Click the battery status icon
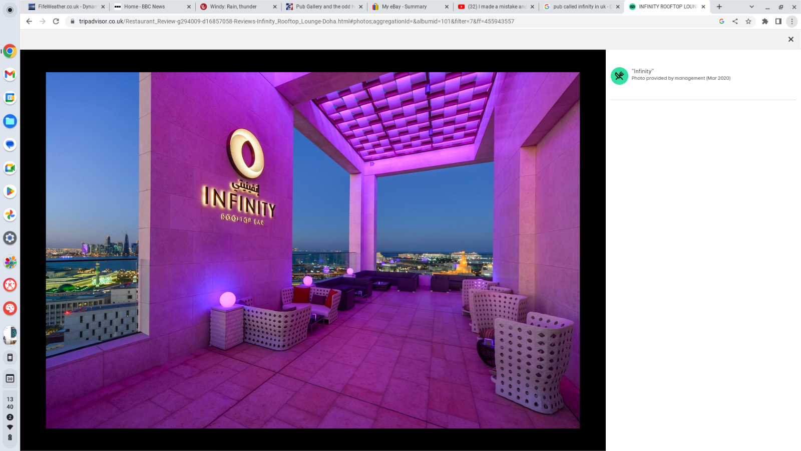This screenshot has width=801, height=451. (x=10, y=437)
